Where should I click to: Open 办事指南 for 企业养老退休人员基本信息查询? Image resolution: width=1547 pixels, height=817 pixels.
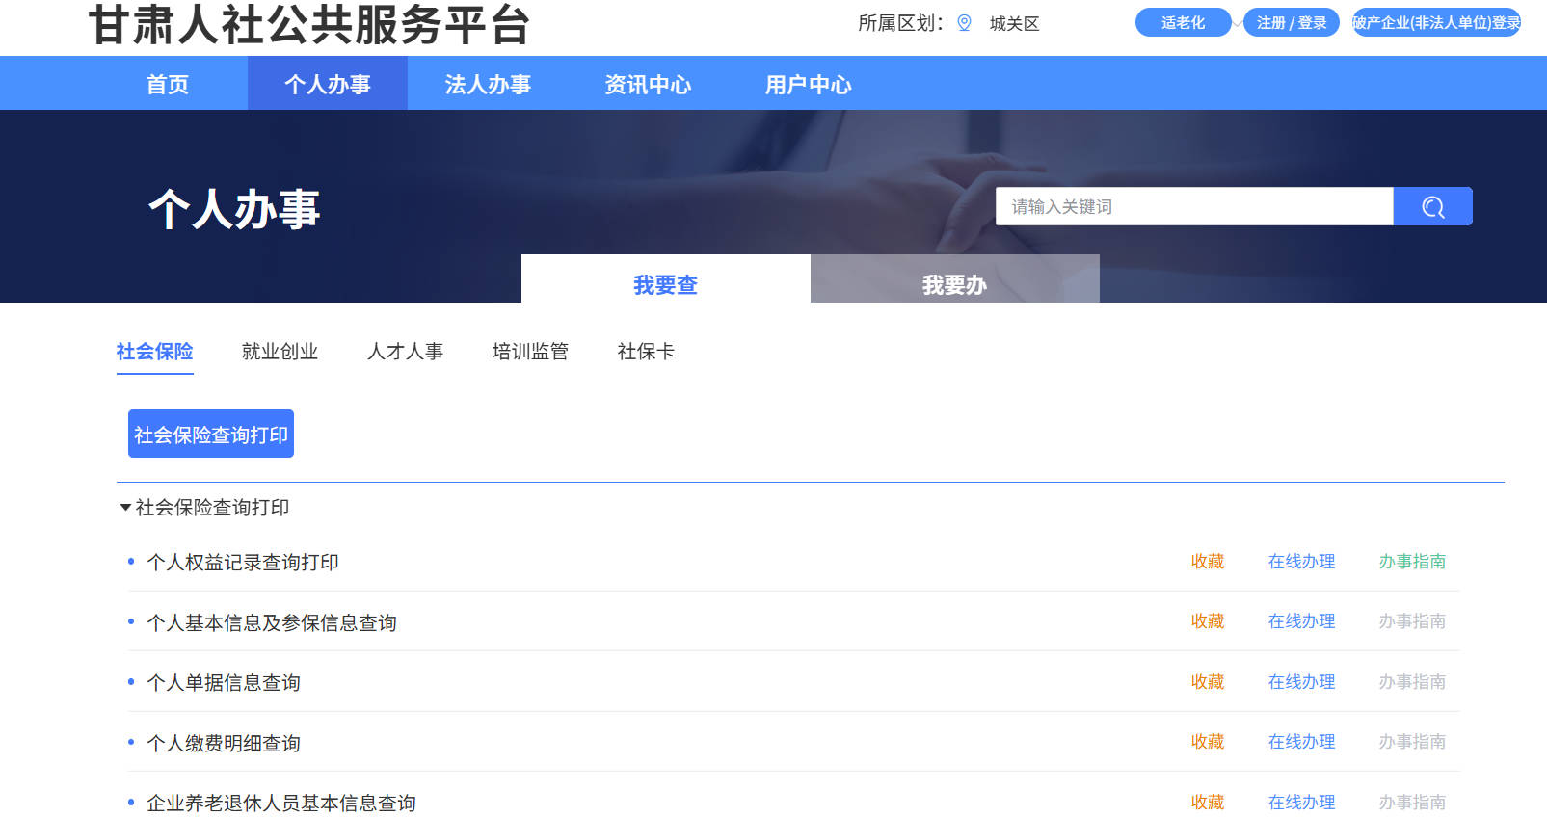1413,803
